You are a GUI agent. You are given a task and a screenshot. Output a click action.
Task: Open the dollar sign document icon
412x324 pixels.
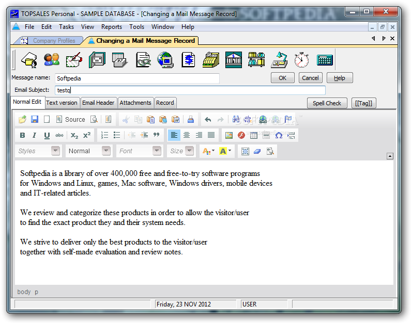point(188,60)
